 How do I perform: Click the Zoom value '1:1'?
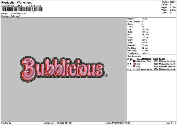(171, 13)
